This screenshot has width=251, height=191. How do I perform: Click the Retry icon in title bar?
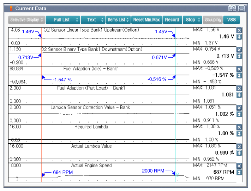232,8
